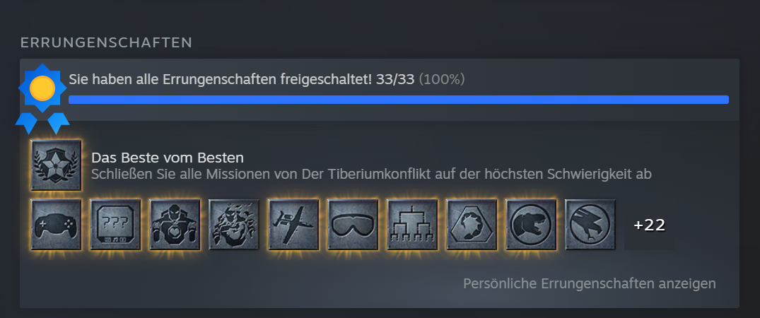Click the Das Beste vom Besten title
The height and width of the screenshot is (318, 760).
(168, 158)
